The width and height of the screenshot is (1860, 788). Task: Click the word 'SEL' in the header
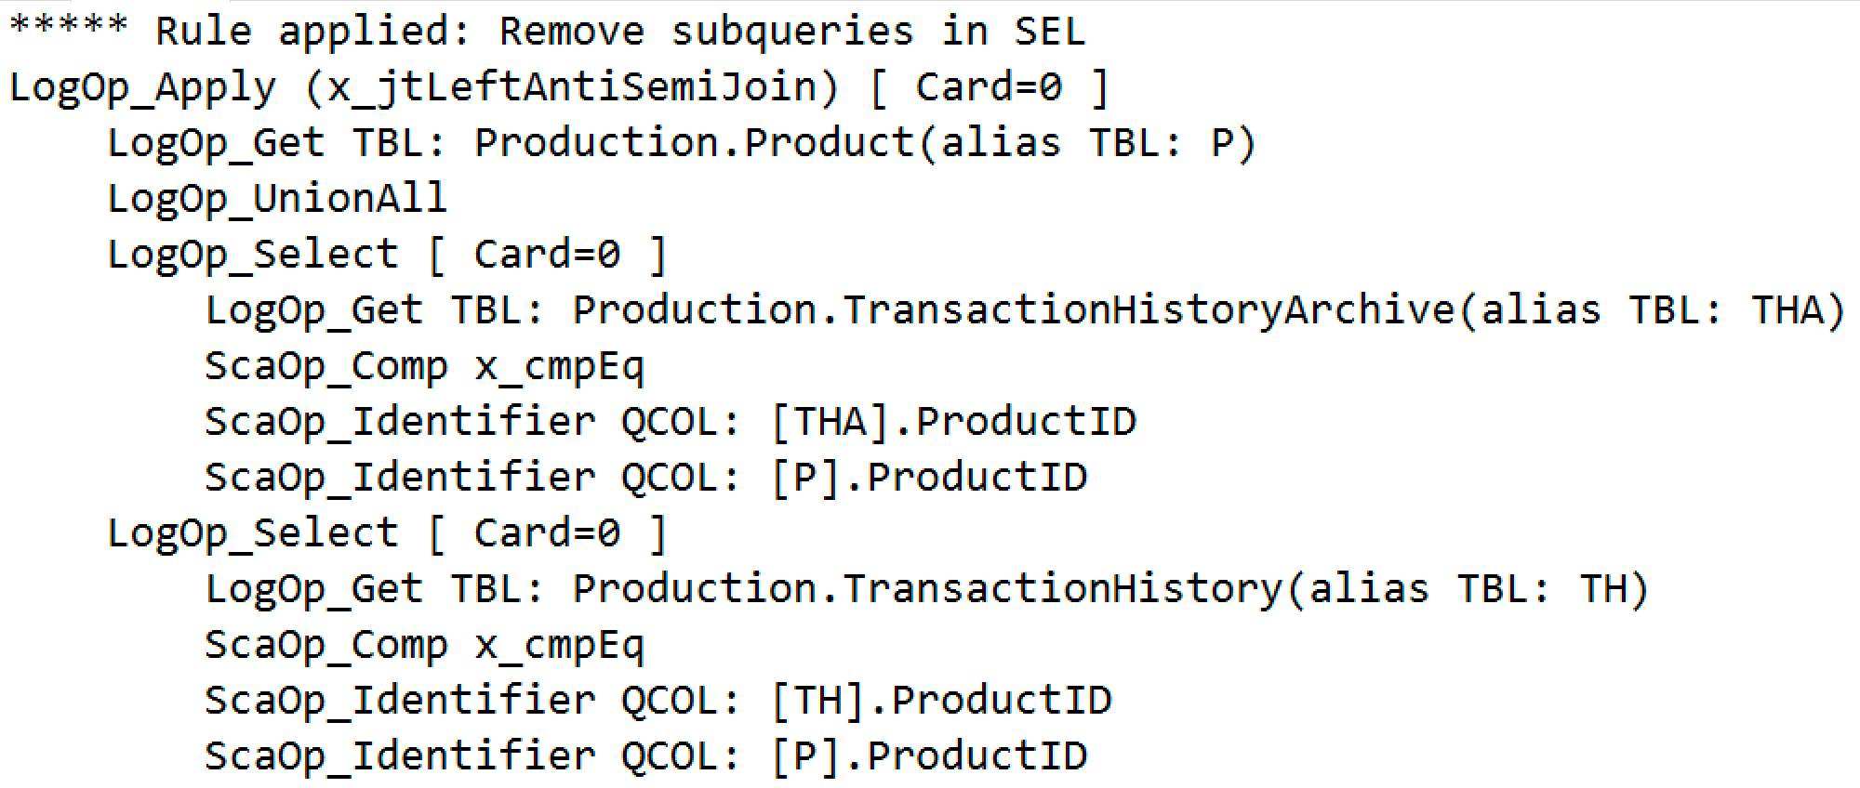tap(1050, 32)
